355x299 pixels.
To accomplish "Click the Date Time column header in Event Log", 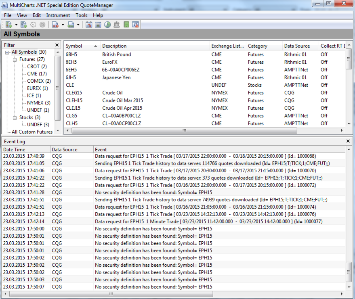I will (26, 149).
